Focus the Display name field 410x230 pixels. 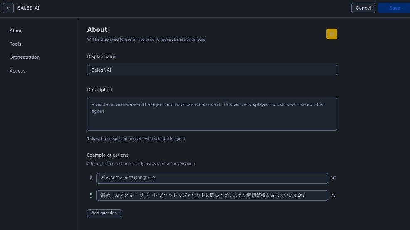212,70
